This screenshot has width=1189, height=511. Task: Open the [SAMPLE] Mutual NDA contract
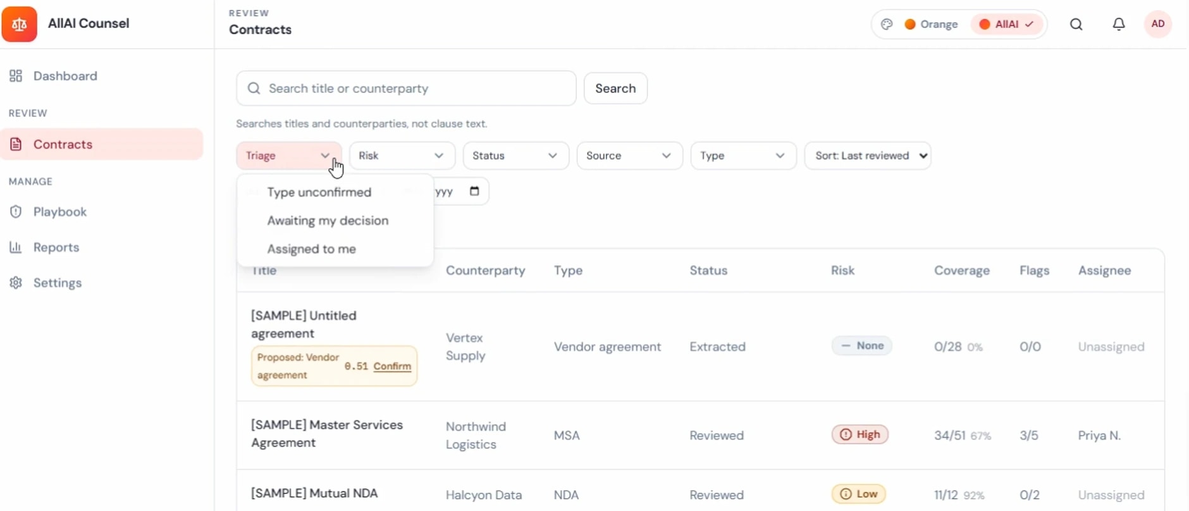click(x=314, y=493)
